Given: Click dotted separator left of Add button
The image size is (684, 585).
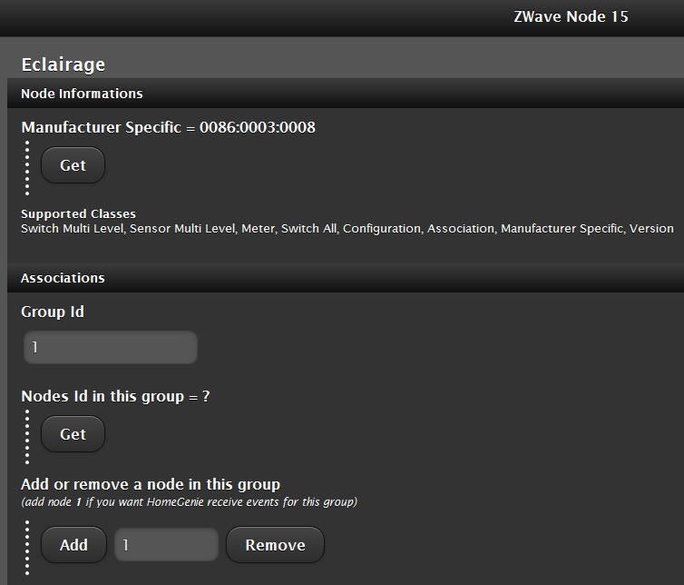Looking at the screenshot, I should click(27, 546).
